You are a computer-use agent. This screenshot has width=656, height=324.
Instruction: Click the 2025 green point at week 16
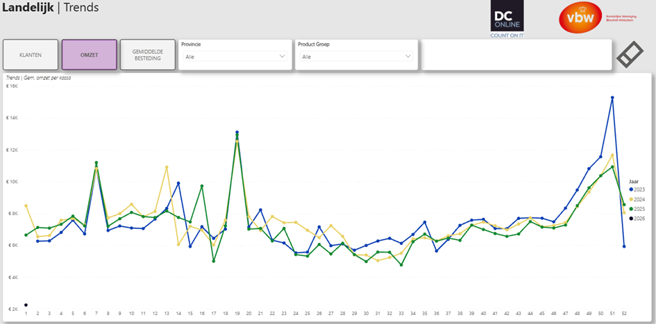tap(201, 186)
